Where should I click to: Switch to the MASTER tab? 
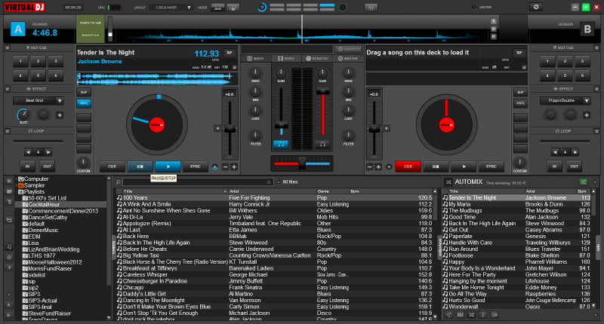pyautogui.click(x=348, y=59)
